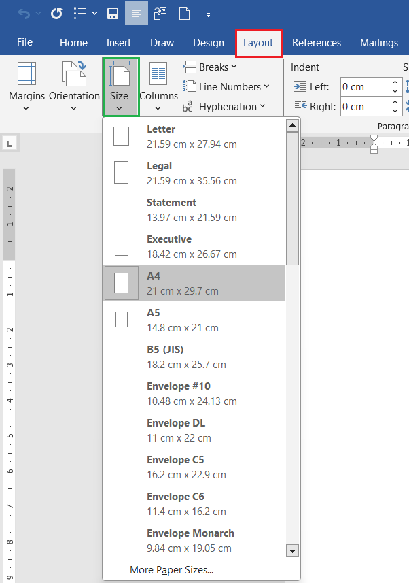
Task: Open the Breaks menu
Action: (209, 67)
